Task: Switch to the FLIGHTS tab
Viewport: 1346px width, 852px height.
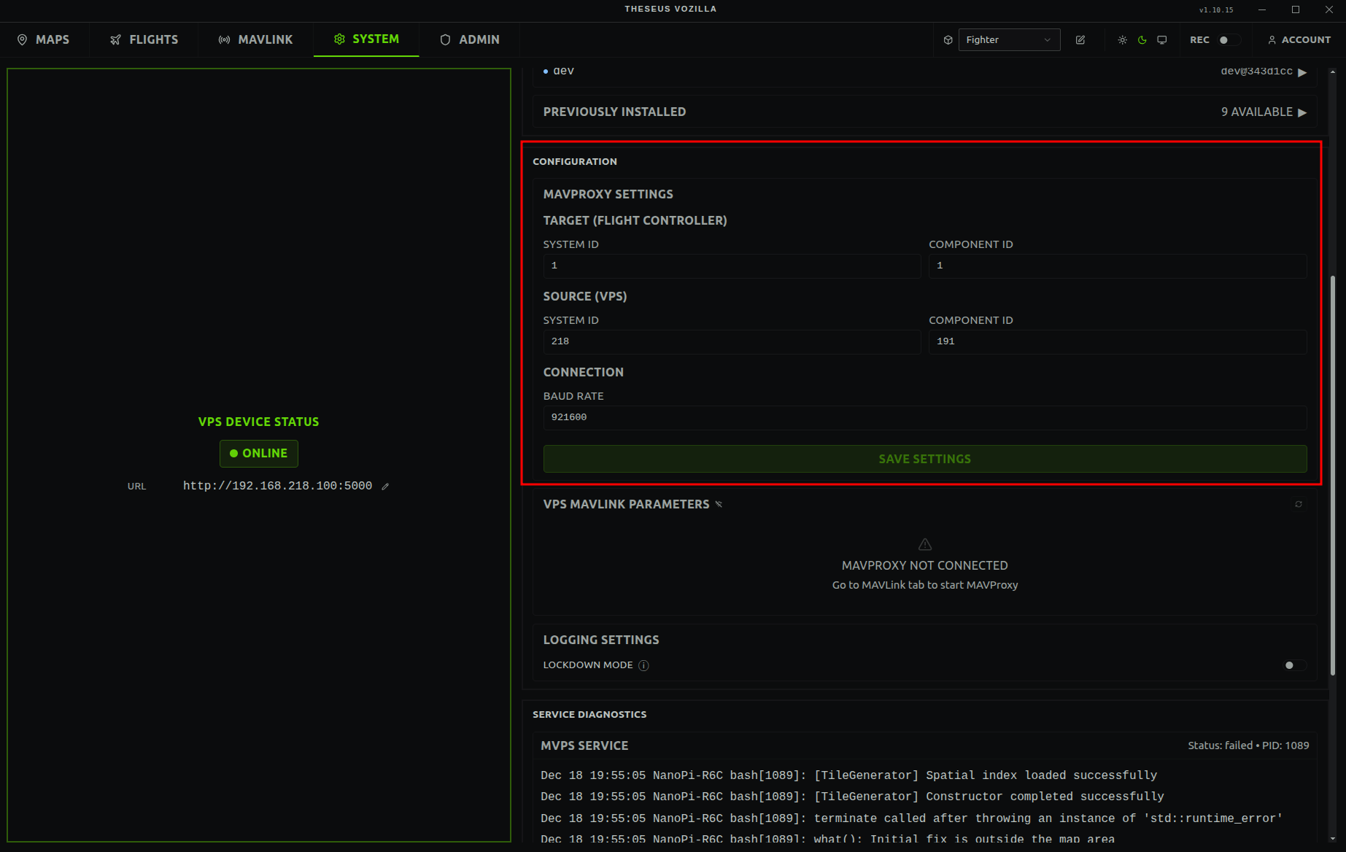Action: coord(144,39)
